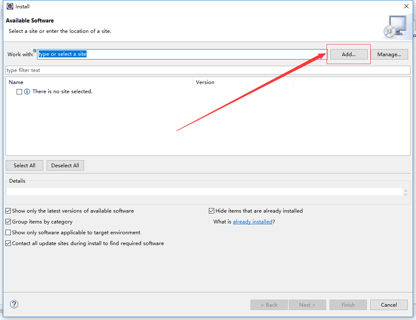The image size is (416, 320).
Task: Open the Manage... sites dialog
Action: [x=389, y=55]
